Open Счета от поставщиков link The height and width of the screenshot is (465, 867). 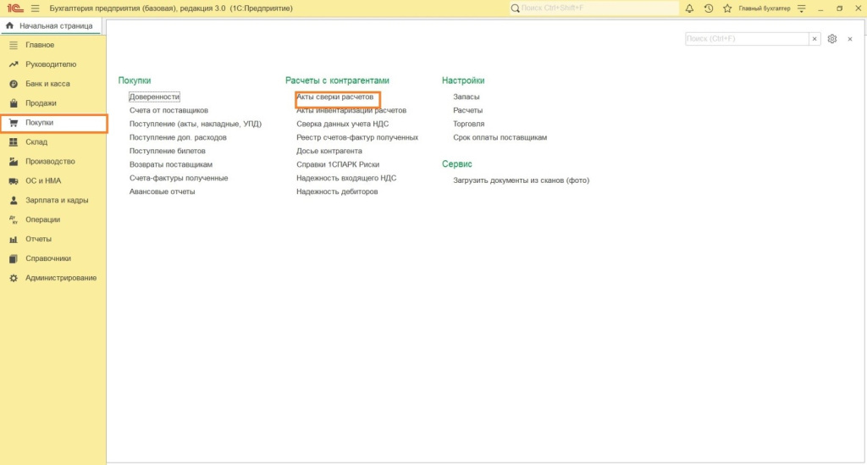(168, 110)
